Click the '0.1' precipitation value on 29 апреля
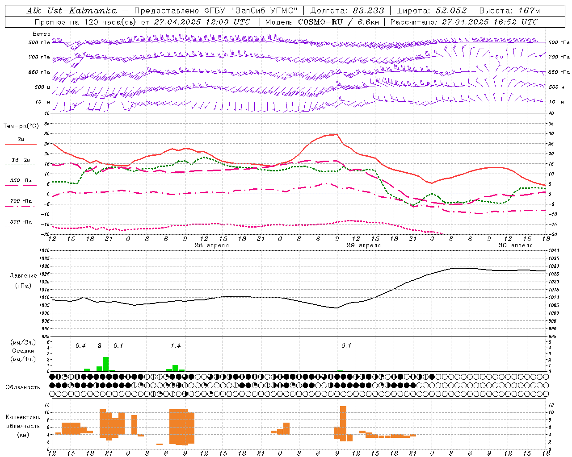 (x=346, y=345)
